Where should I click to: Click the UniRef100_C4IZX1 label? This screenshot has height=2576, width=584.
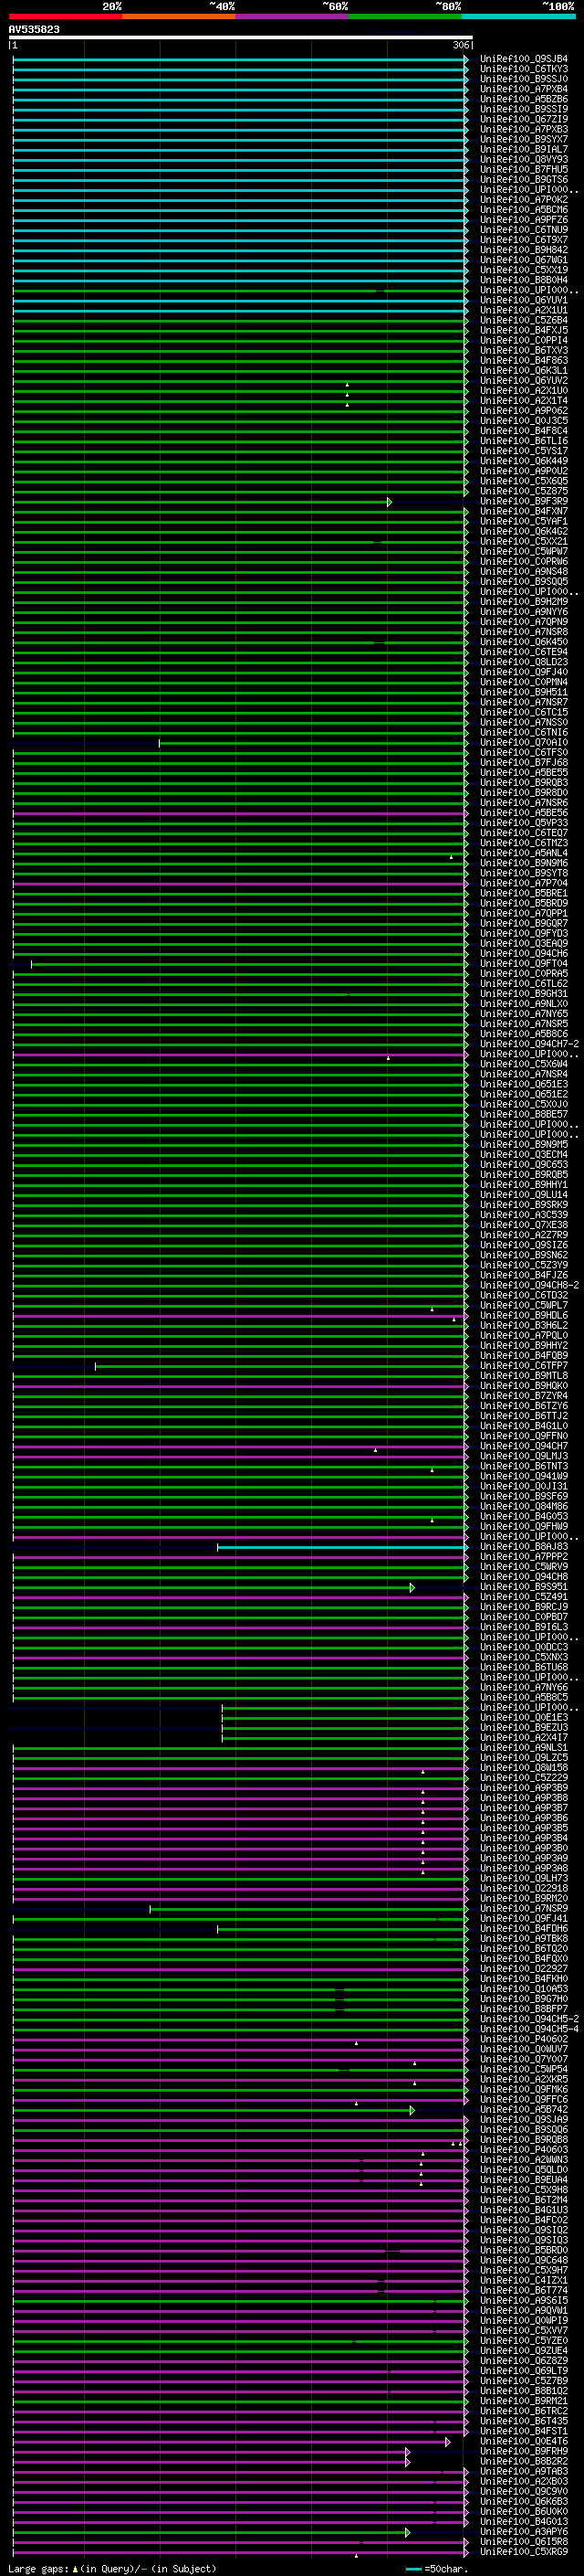click(x=523, y=2280)
